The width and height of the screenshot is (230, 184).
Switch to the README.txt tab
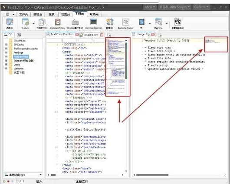point(91,35)
